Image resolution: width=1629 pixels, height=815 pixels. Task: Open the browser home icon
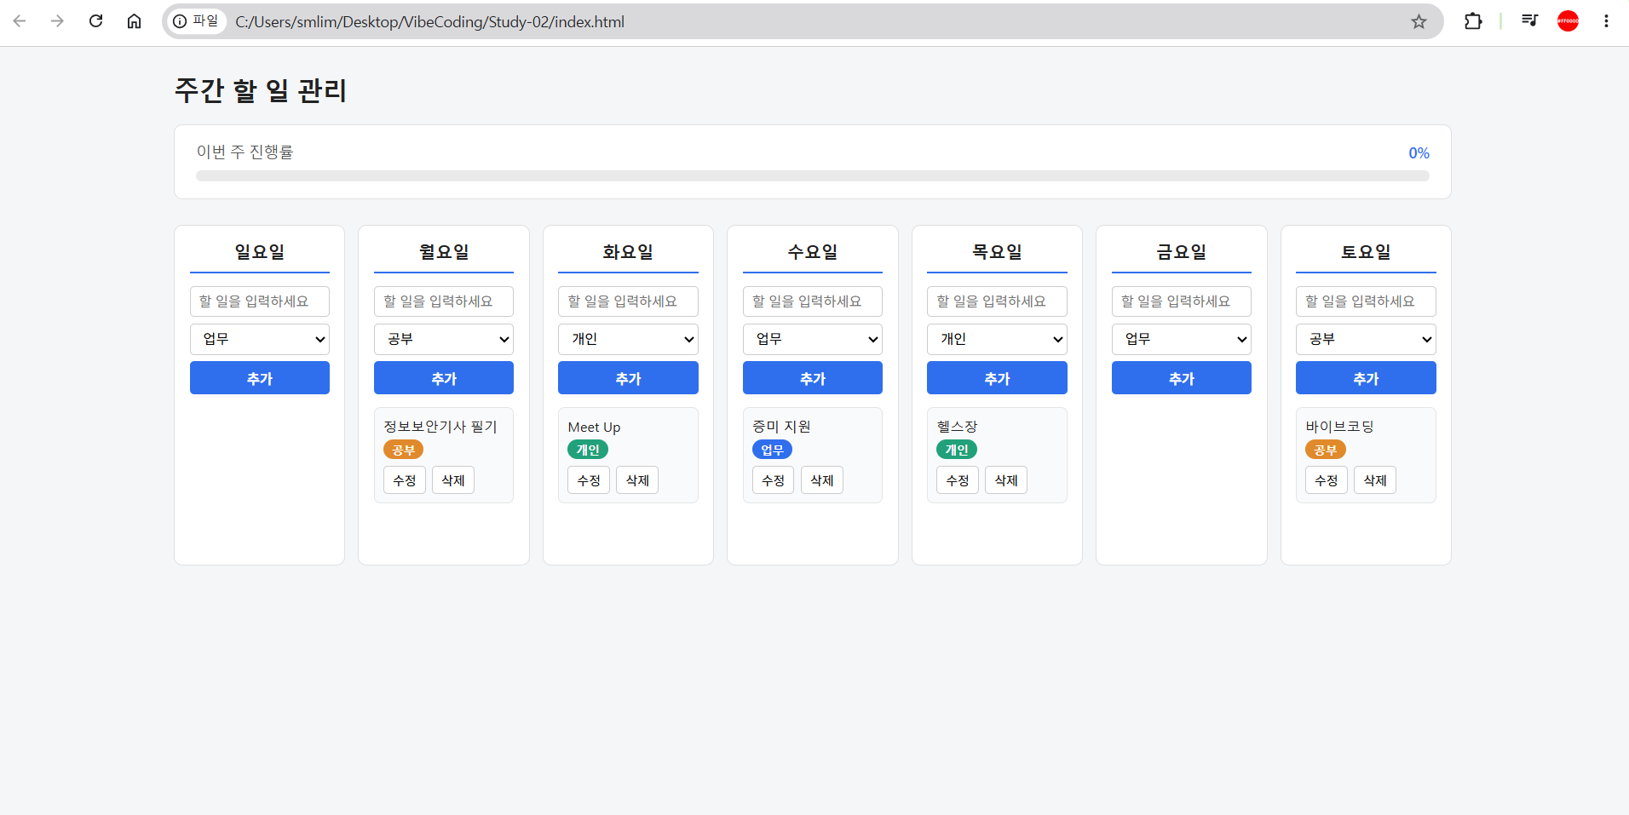[x=134, y=21]
